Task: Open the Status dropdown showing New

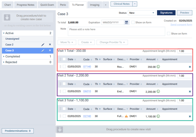Action: [142, 13]
